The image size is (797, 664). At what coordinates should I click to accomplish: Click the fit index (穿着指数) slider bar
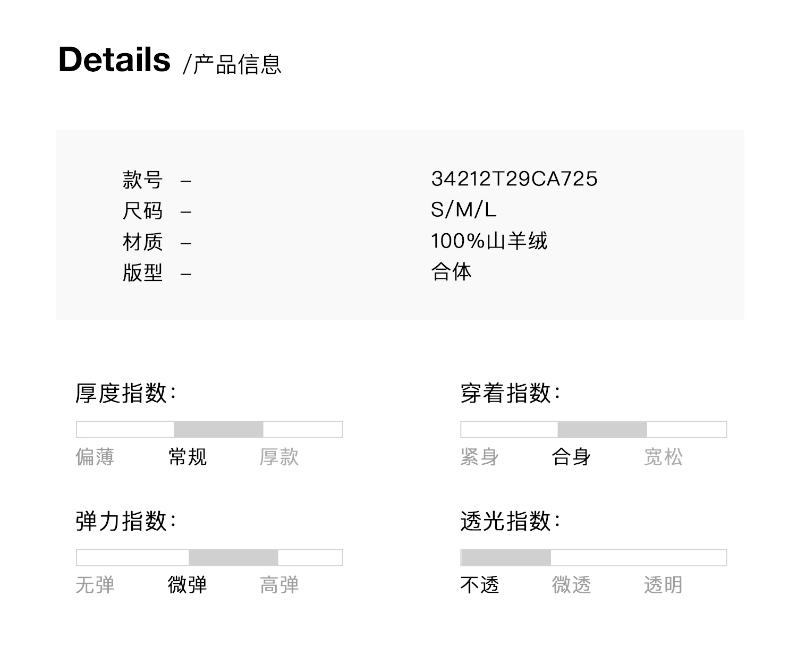coord(593,429)
